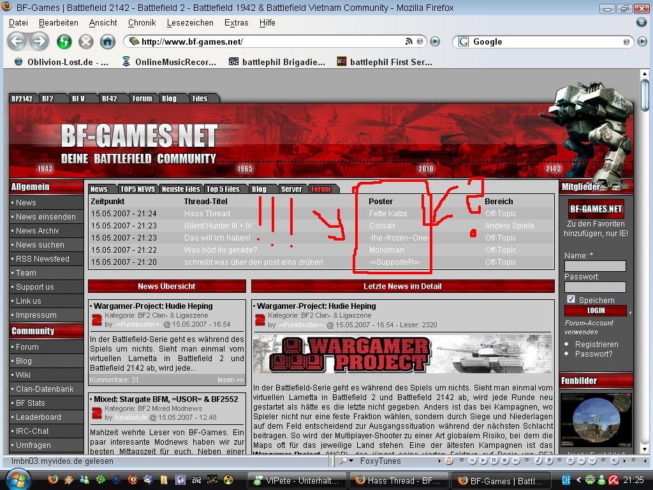
Task: Click the FoxyTunes music player selector icon
Action: point(448,461)
